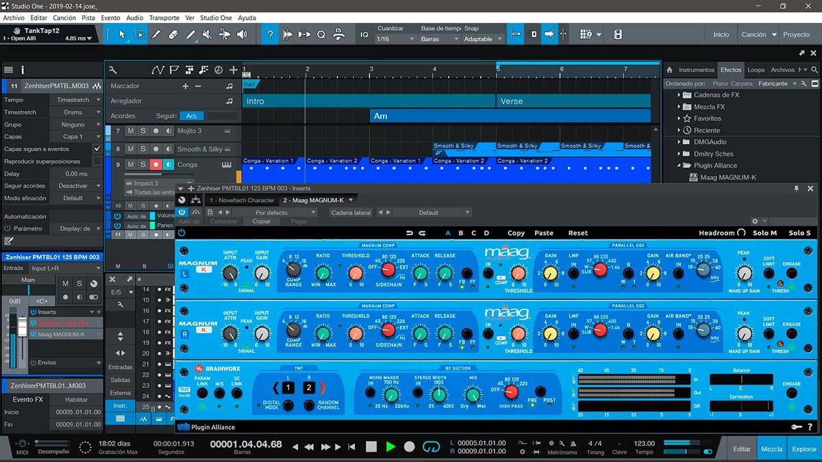Click the Q quantize icon
This screenshot has width=822, height=462.
click(x=321, y=34)
